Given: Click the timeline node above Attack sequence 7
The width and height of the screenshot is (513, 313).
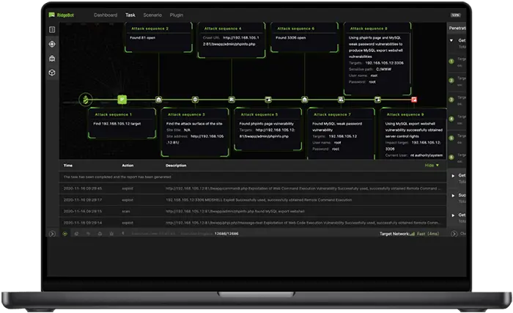Looking at the screenshot, I should coord(341,100).
